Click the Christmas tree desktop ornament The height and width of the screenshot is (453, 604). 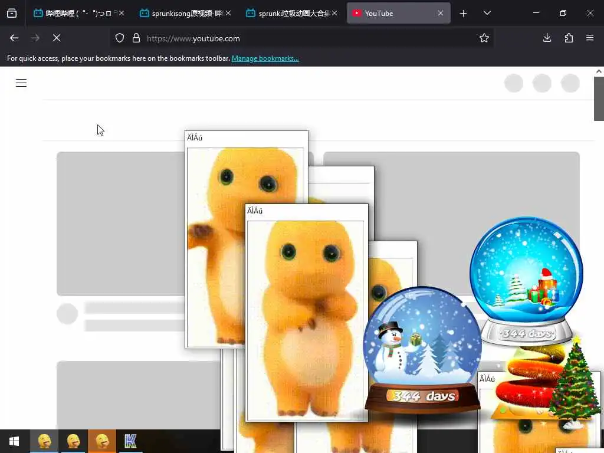pyautogui.click(x=575, y=382)
